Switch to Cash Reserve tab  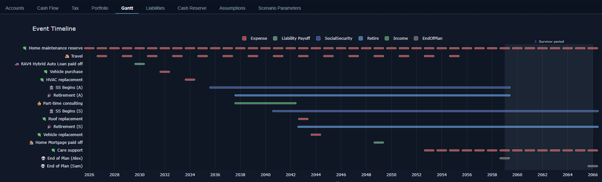[192, 8]
